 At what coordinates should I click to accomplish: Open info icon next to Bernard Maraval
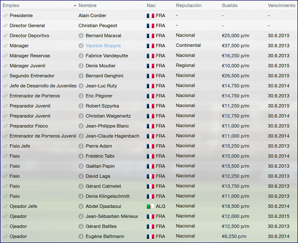81,36
